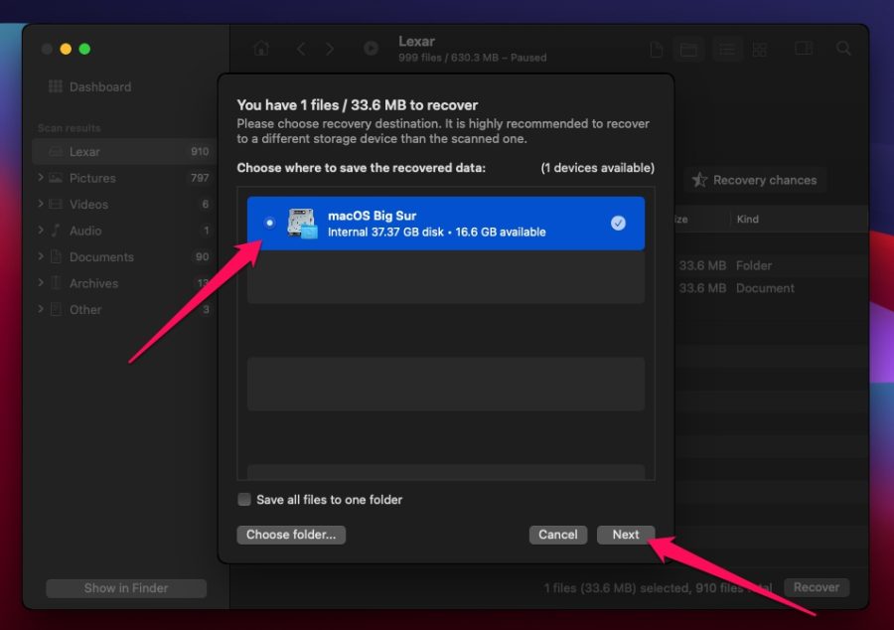This screenshot has width=894, height=630.
Task: Cancel the recovery dialog
Action: (x=557, y=535)
